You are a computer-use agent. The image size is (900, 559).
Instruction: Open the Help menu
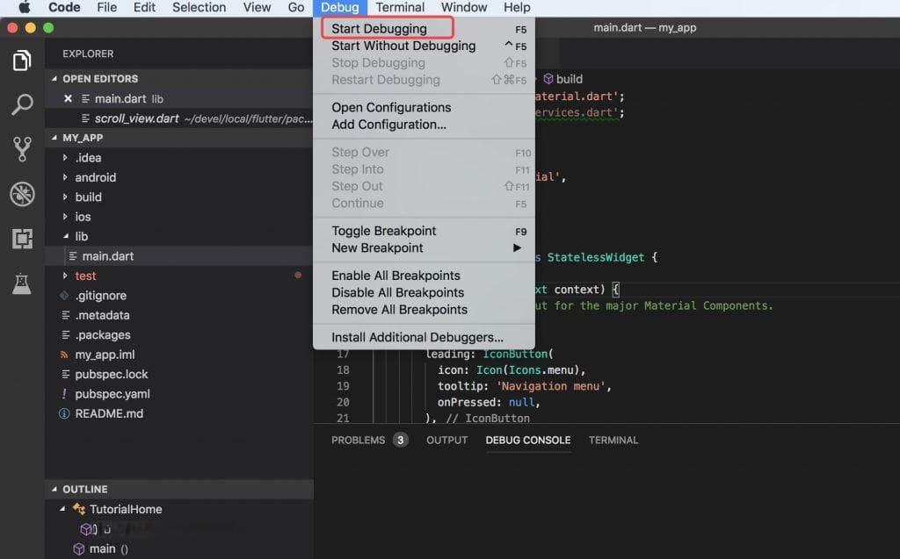pos(517,7)
